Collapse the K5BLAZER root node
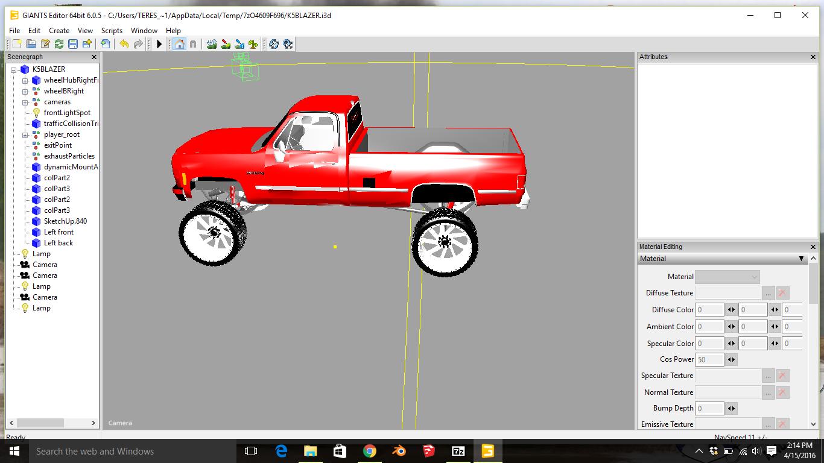The height and width of the screenshot is (463, 824). coord(14,69)
